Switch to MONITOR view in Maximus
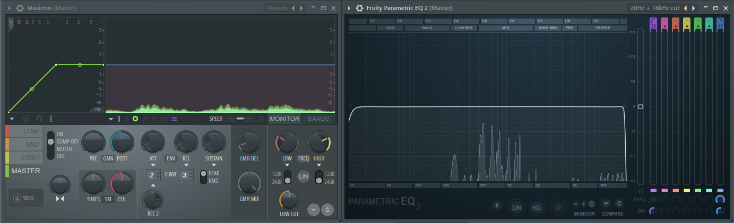 284,119
